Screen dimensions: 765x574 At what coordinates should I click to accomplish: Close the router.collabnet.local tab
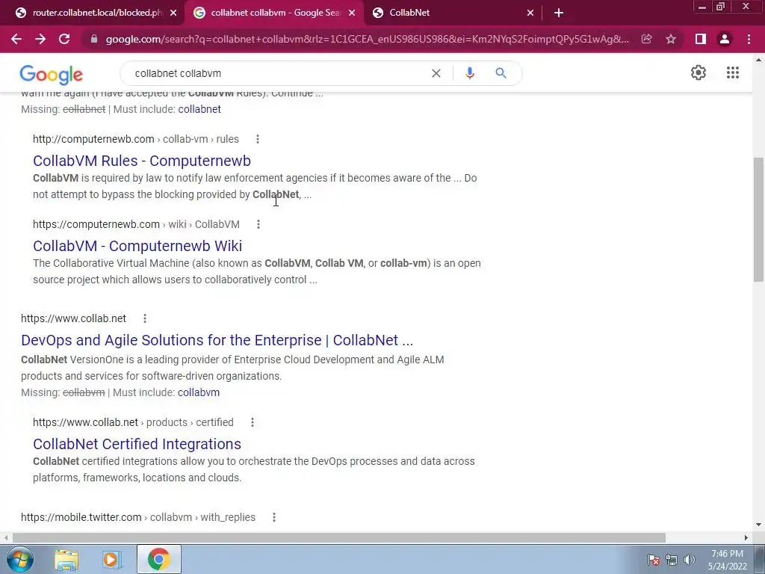173,13
